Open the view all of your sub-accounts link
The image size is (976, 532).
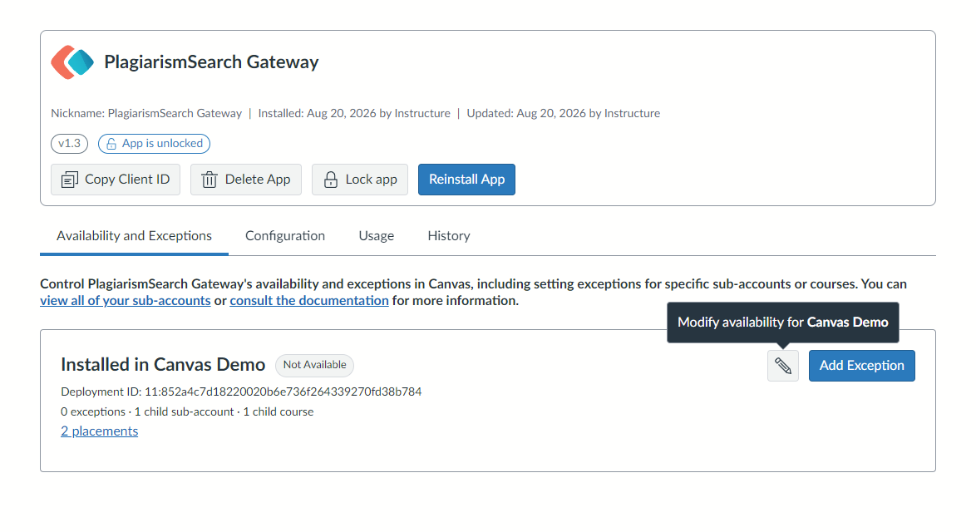pyautogui.click(x=125, y=301)
